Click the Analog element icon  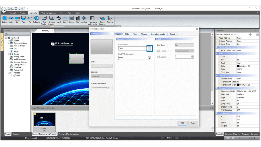point(84,18)
